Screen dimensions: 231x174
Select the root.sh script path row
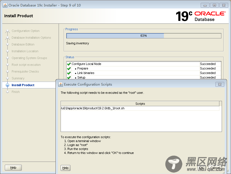pos(140,108)
